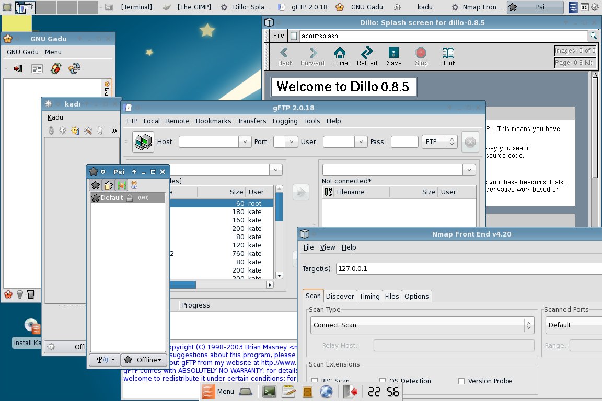
Task: Click GNU Gadu red flower status icon
Action: pyautogui.click(x=8, y=294)
